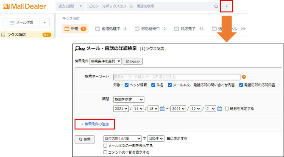This screenshot has width=284, height=157.
Task: Toggle the ヘッダ情報 checkbox
Action: (x=127, y=85)
